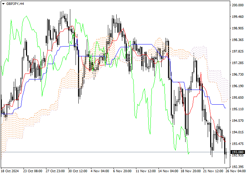Click the GBPJPY,H4 chart title
This screenshot has height=175, width=246.
[15, 3]
